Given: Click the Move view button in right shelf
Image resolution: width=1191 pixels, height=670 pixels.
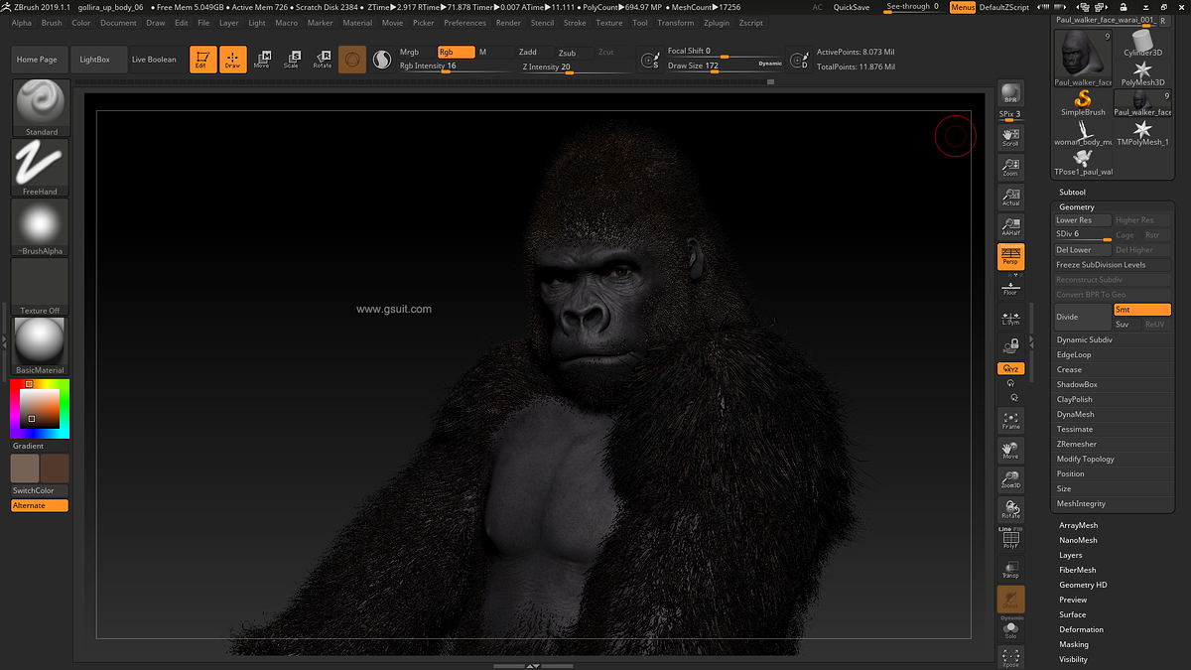Looking at the screenshot, I should 1010,450.
